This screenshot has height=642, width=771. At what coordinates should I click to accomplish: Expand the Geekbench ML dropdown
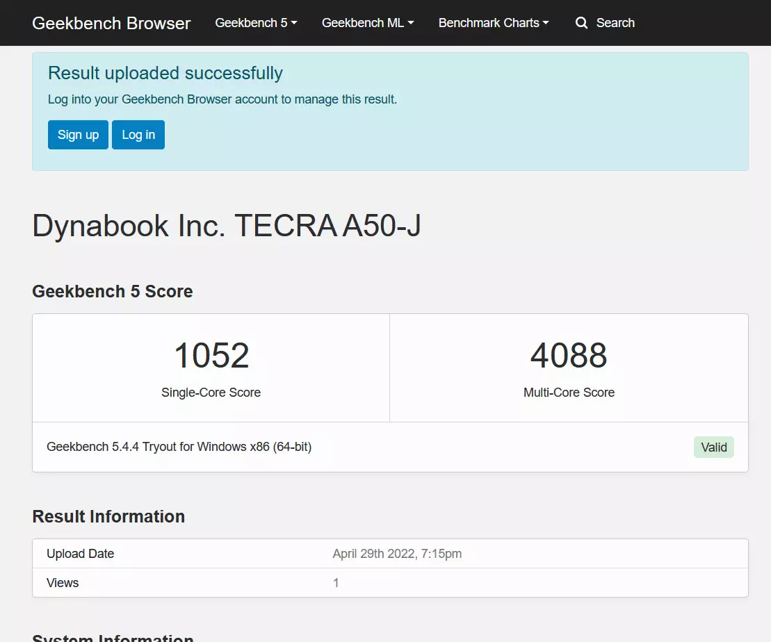click(x=367, y=23)
